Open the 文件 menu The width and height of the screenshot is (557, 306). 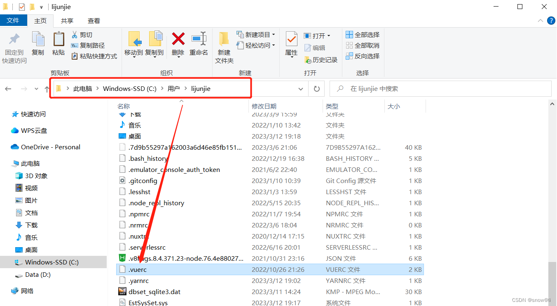(14, 20)
